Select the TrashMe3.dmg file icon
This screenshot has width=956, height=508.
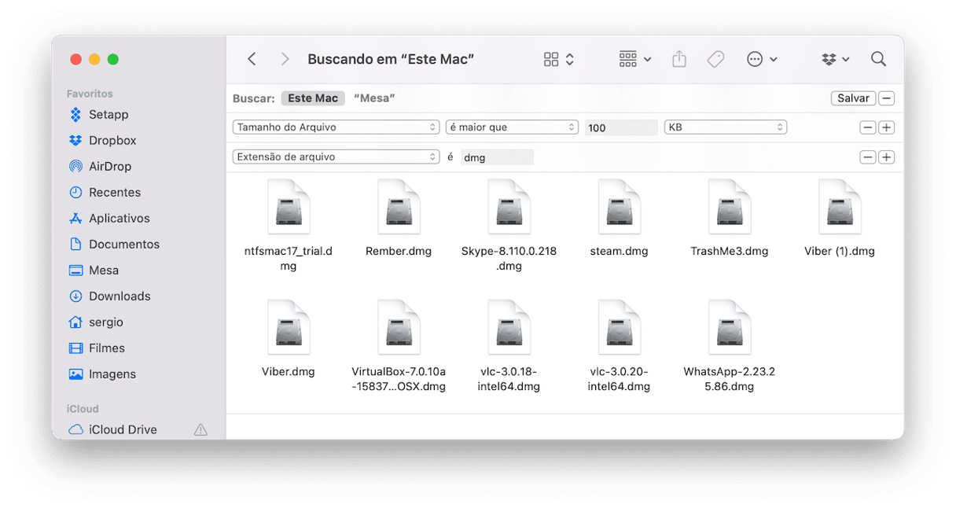coord(729,207)
